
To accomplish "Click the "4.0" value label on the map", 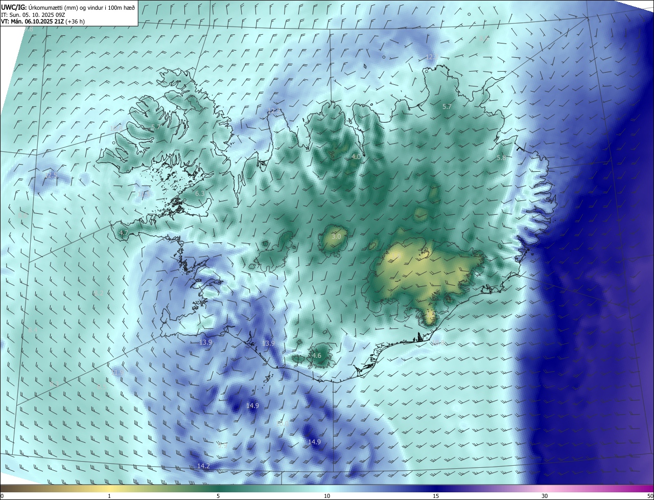I will tap(356, 157).
